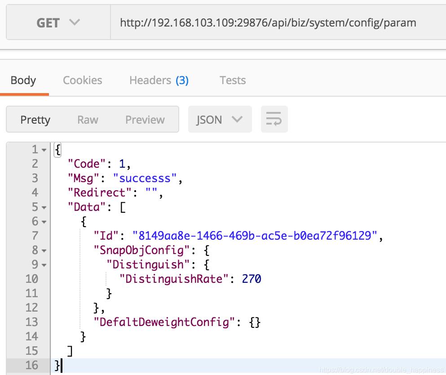Select the Body tab
The image size is (446, 375).
tap(24, 80)
